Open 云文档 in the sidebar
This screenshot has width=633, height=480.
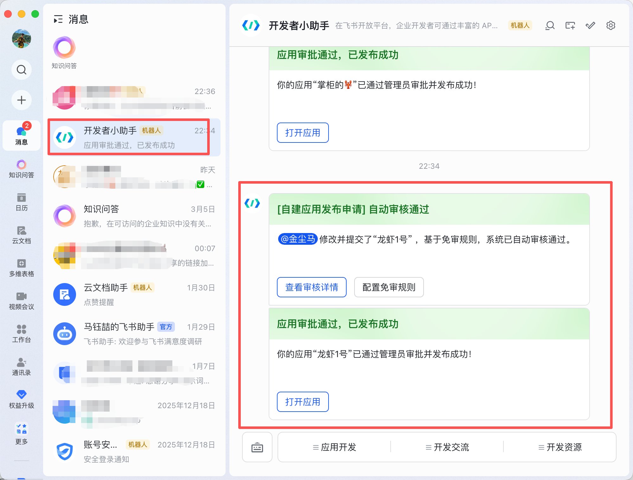[22, 235]
